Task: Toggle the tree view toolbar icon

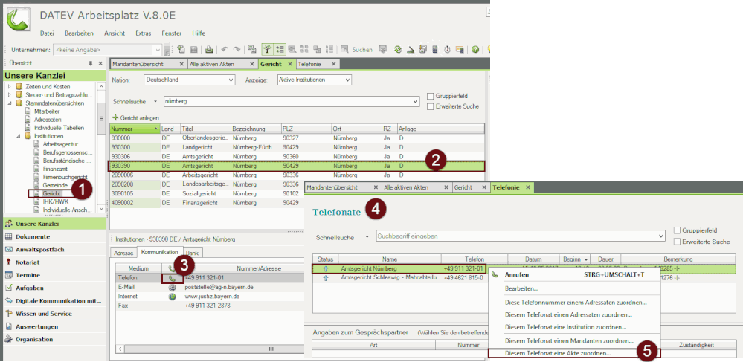Action: [268, 49]
